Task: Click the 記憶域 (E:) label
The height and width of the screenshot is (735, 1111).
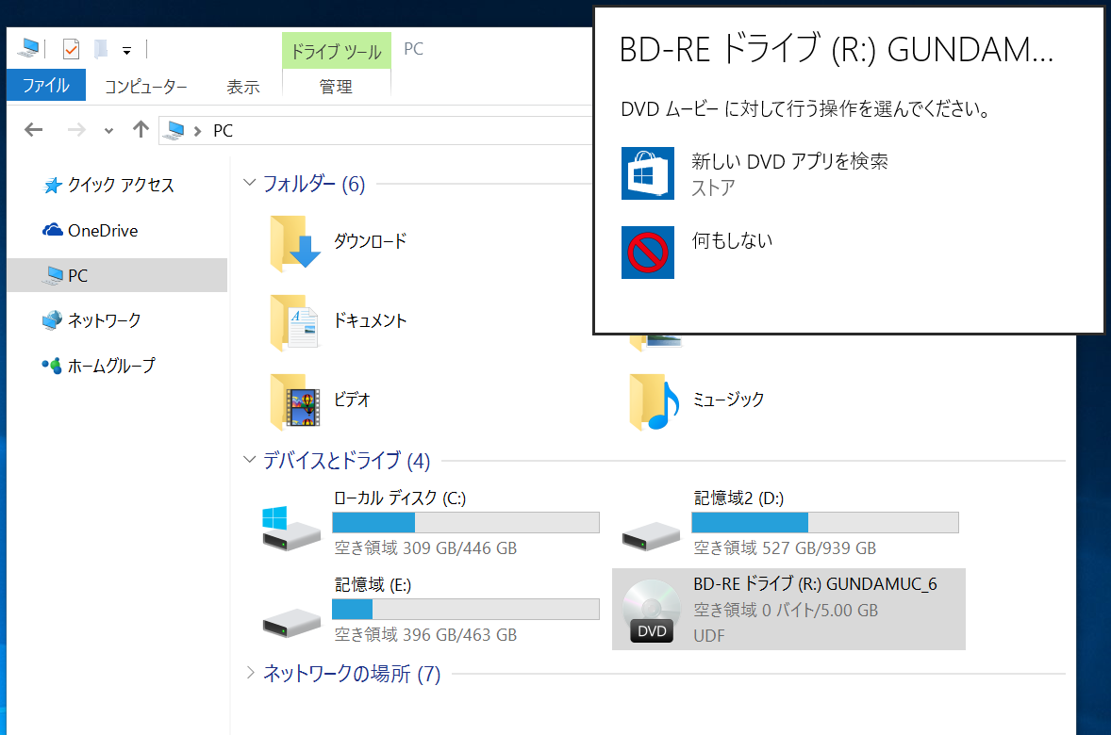Action: click(x=373, y=584)
